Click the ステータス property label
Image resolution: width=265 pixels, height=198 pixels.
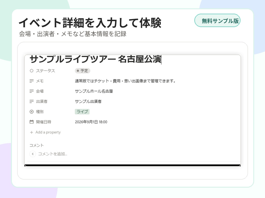coord(46,71)
